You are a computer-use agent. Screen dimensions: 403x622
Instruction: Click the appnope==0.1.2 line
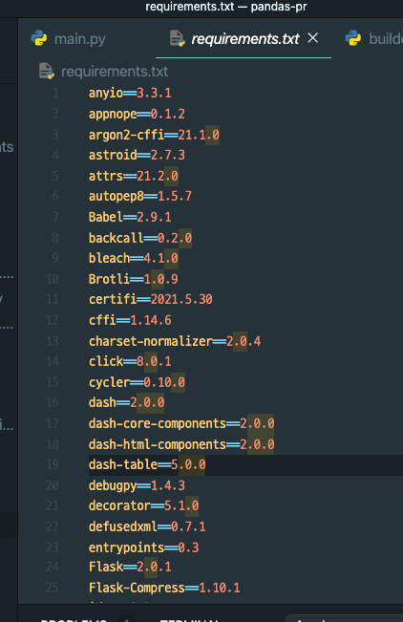(x=137, y=114)
